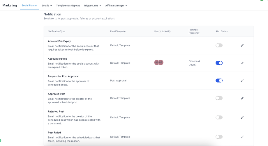Edit the Rejected Post notification settings

pos(242,117)
